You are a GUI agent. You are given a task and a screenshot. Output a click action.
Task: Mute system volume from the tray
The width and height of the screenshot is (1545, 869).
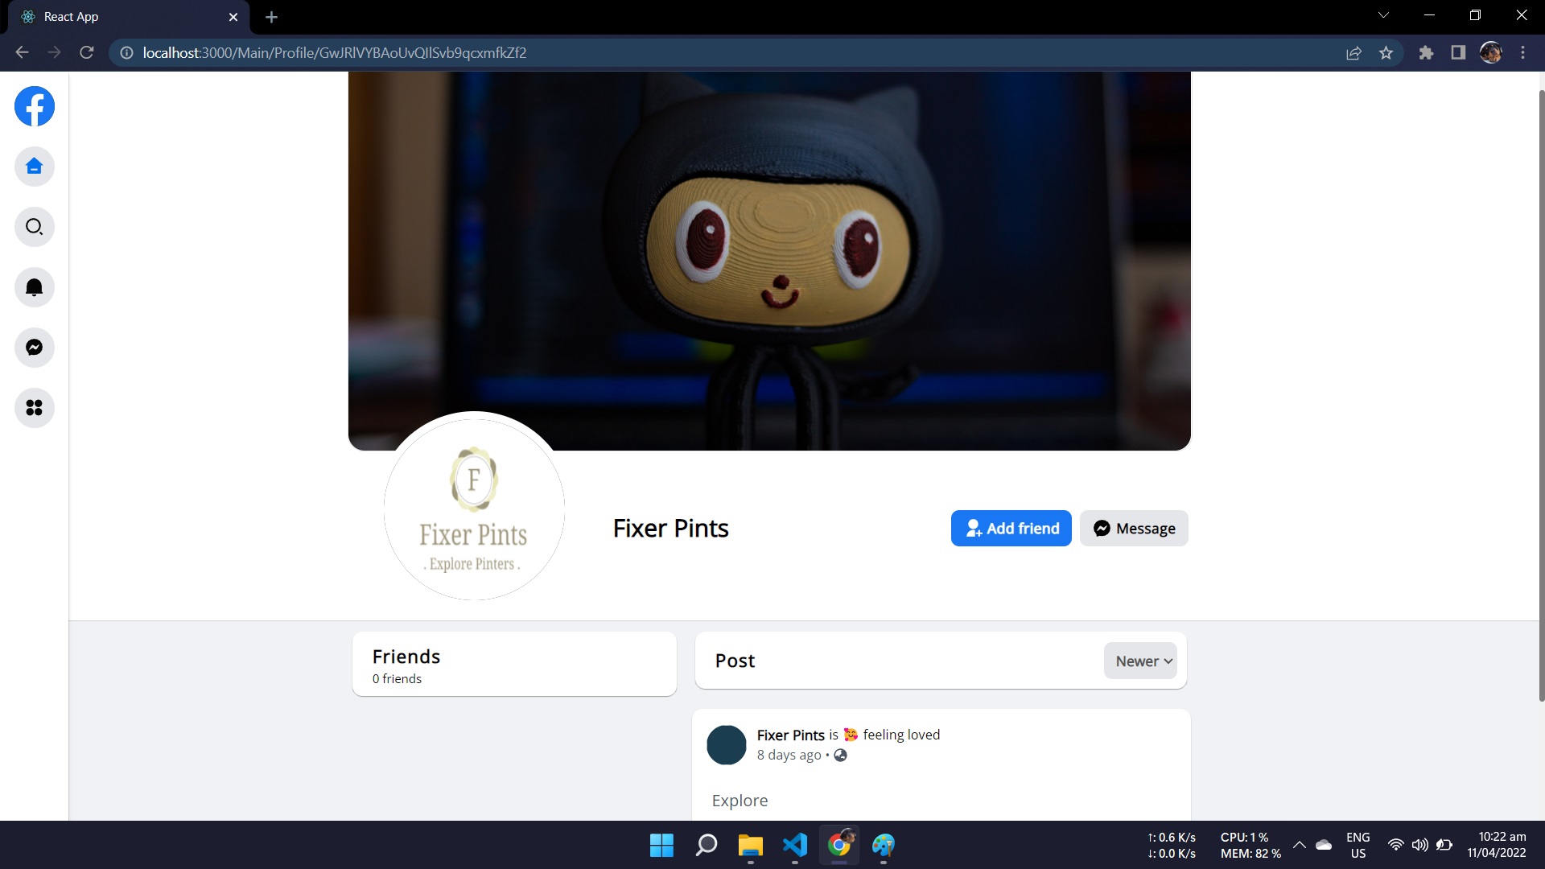click(x=1419, y=845)
